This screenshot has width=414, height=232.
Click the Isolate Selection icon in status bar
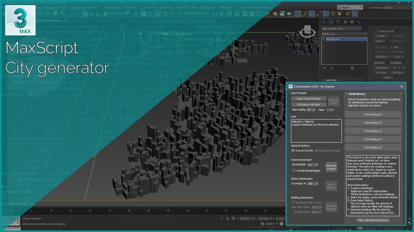click(222, 218)
